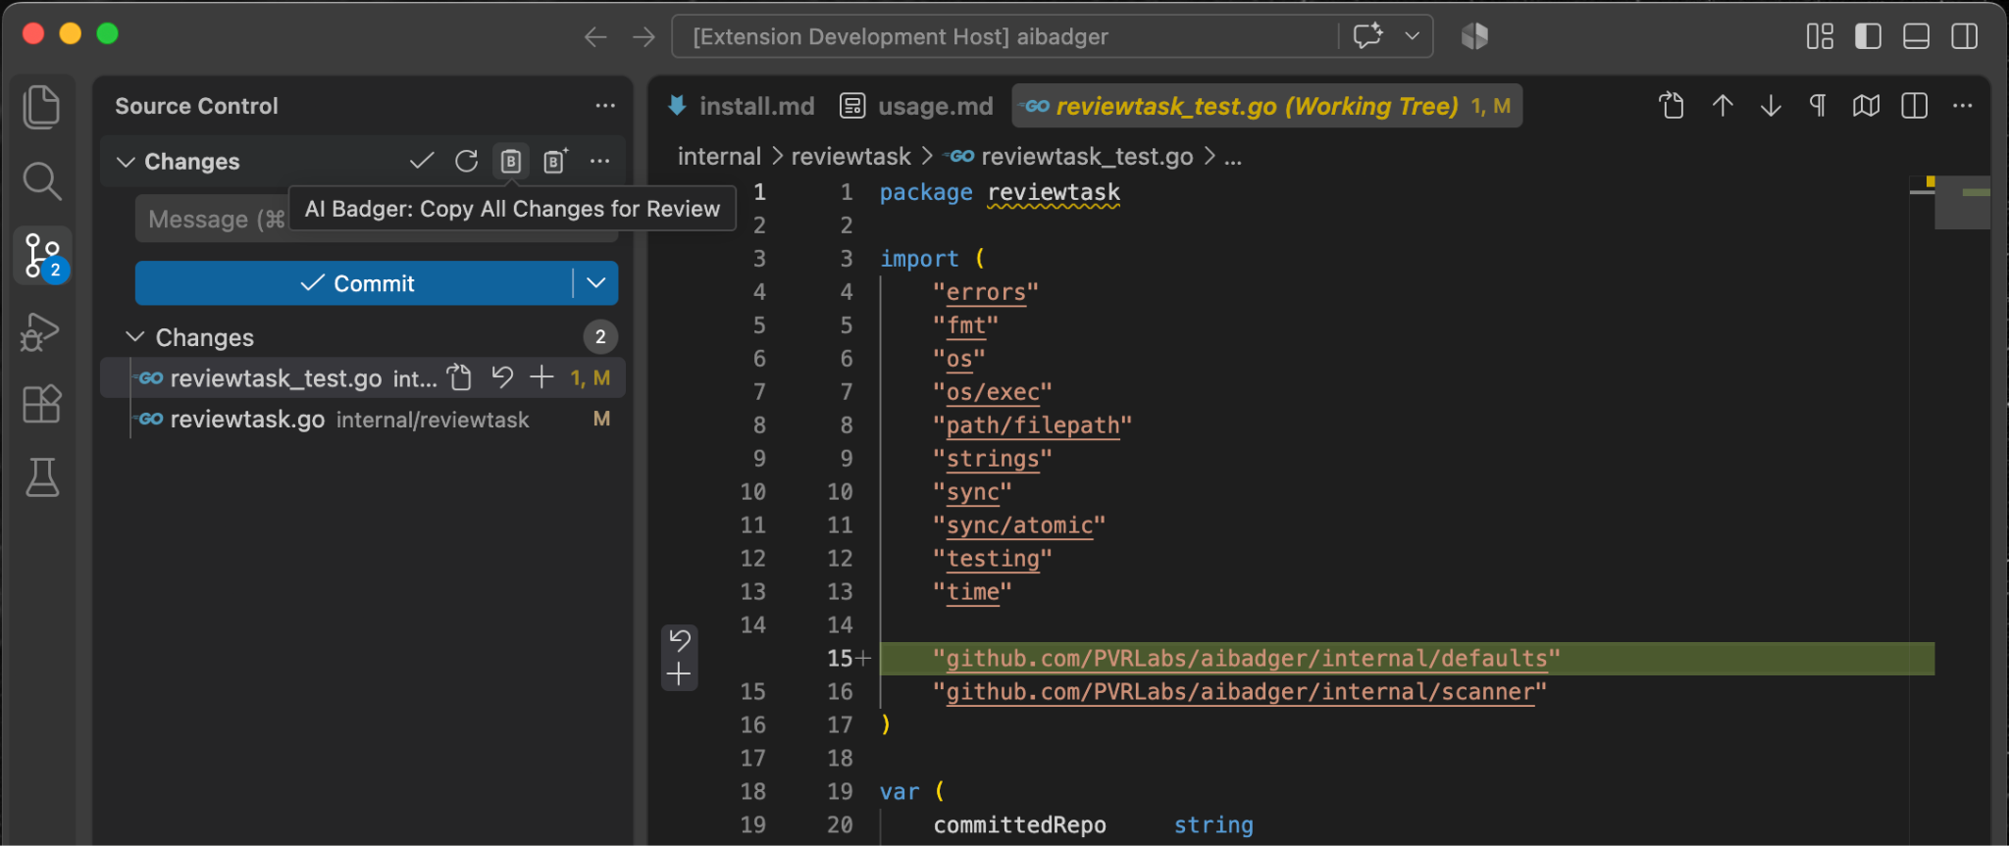Viewport: 2009px width, 846px height.
Task: Click the refresh icon in Changes header
Action: pyautogui.click(x=466, y=161)
